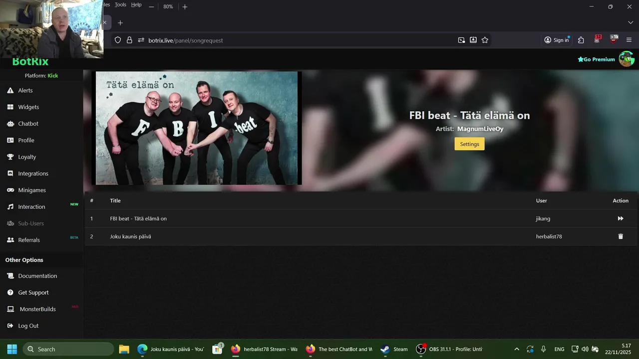The image size is (639, 359).
Task: Click the Title column header
Action: click(115, 200)
